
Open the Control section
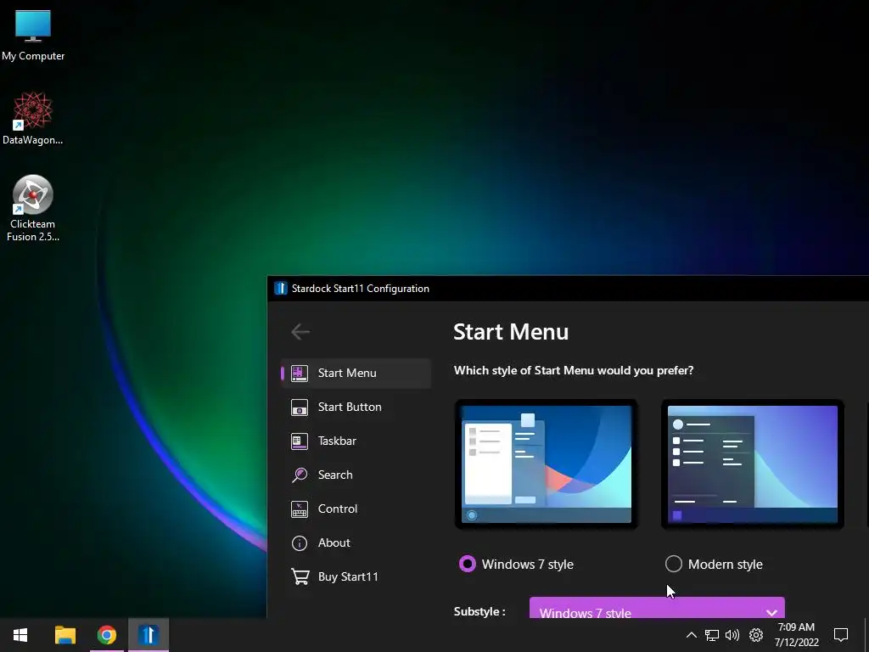[356, 509]
